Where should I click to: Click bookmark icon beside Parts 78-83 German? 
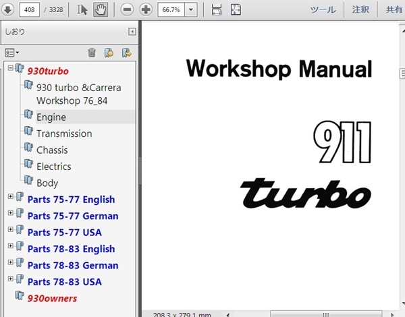pos(20,262)
